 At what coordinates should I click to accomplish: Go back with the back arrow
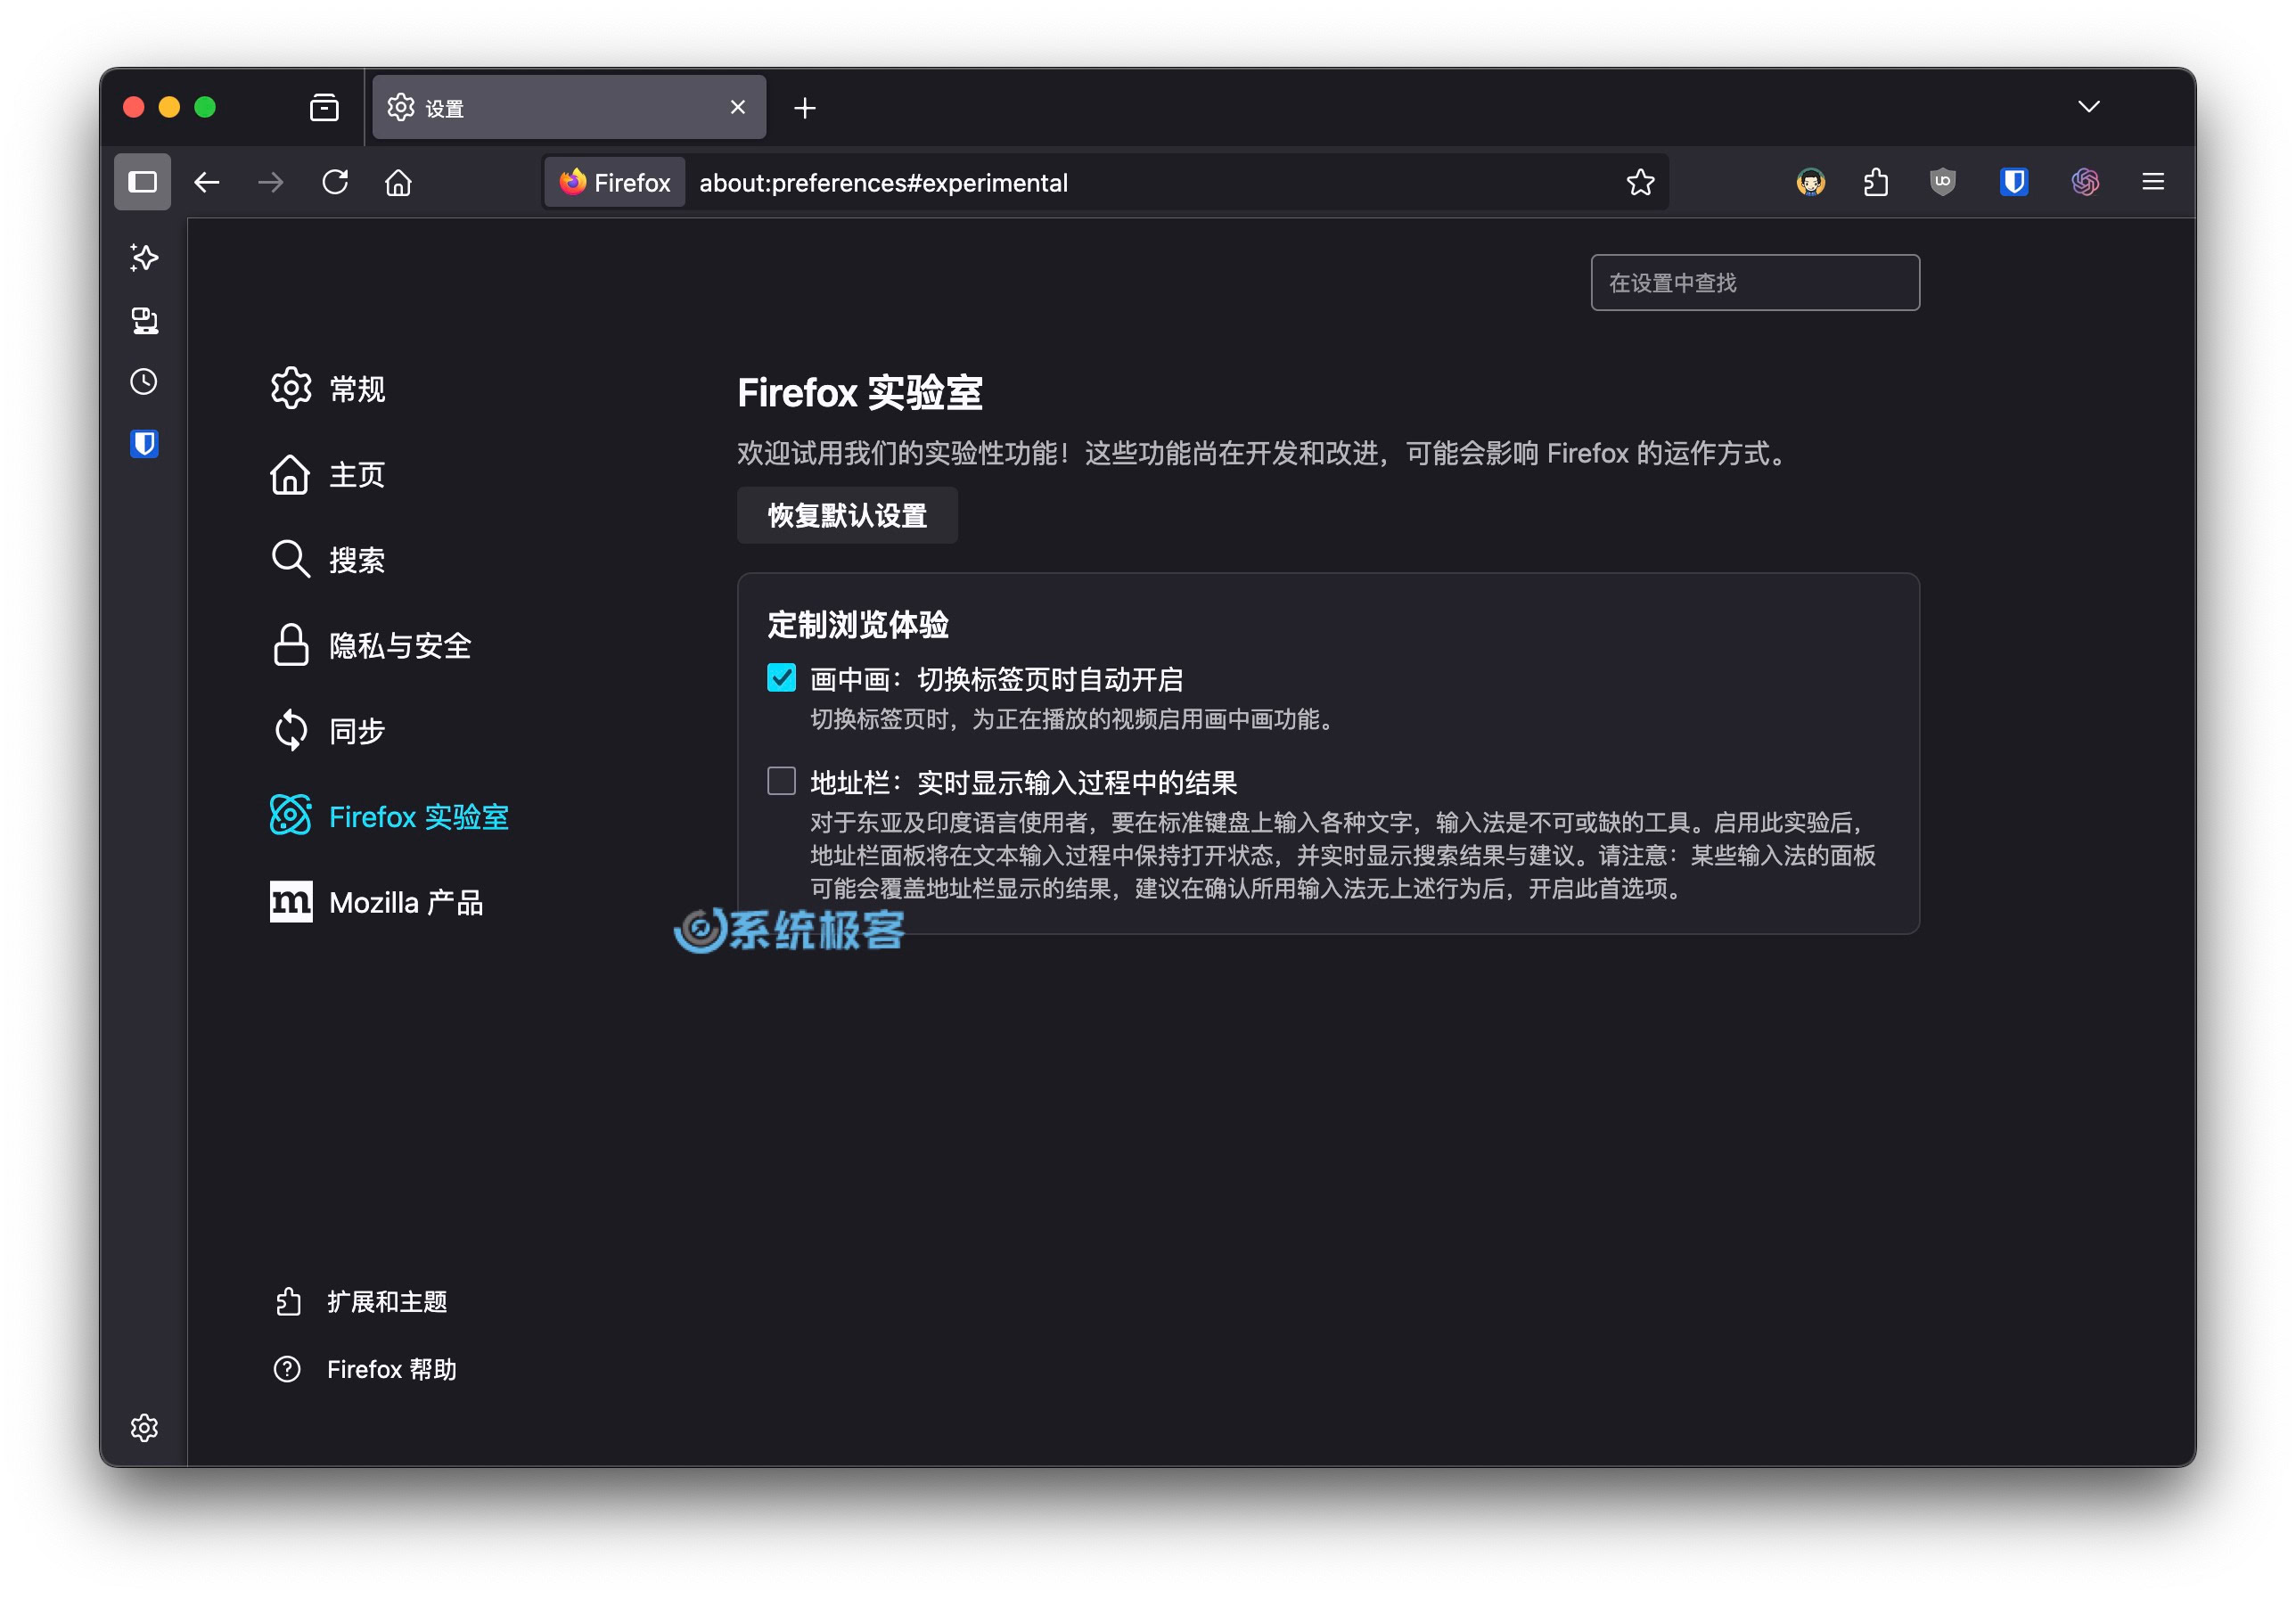coord(207,182)
